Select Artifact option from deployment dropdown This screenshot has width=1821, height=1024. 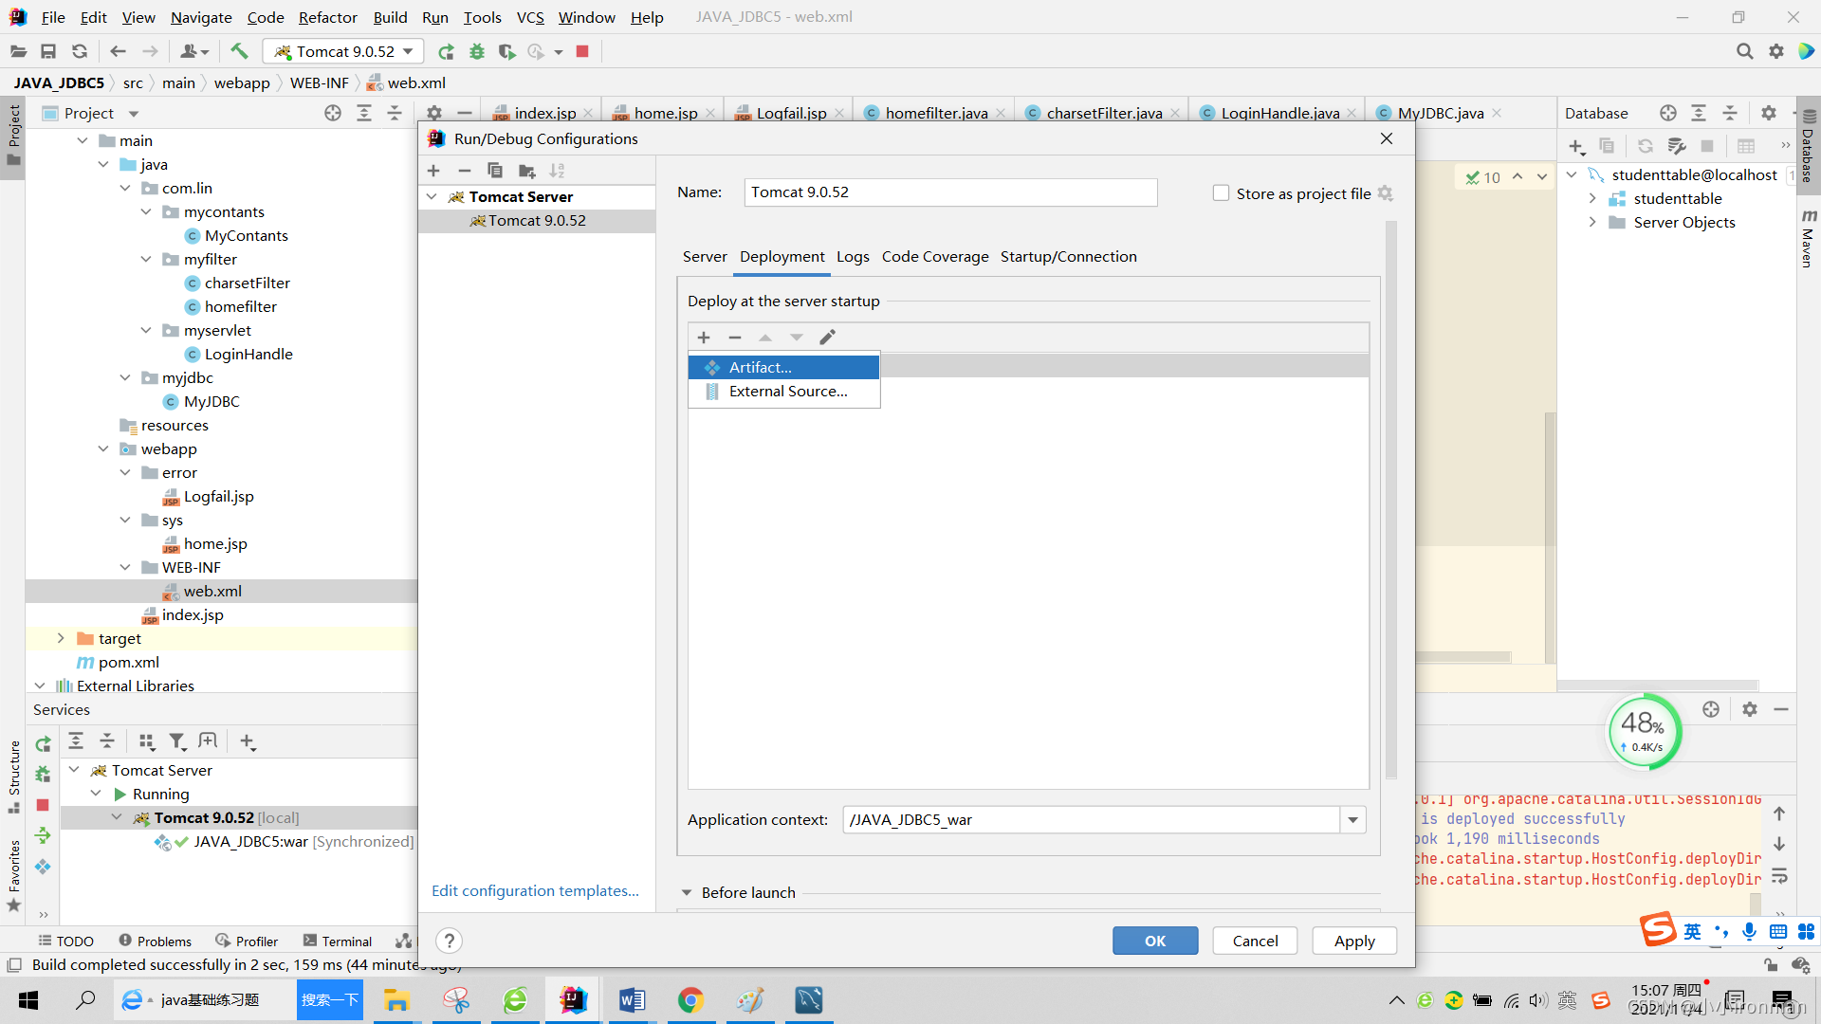[x=761, y=366]
